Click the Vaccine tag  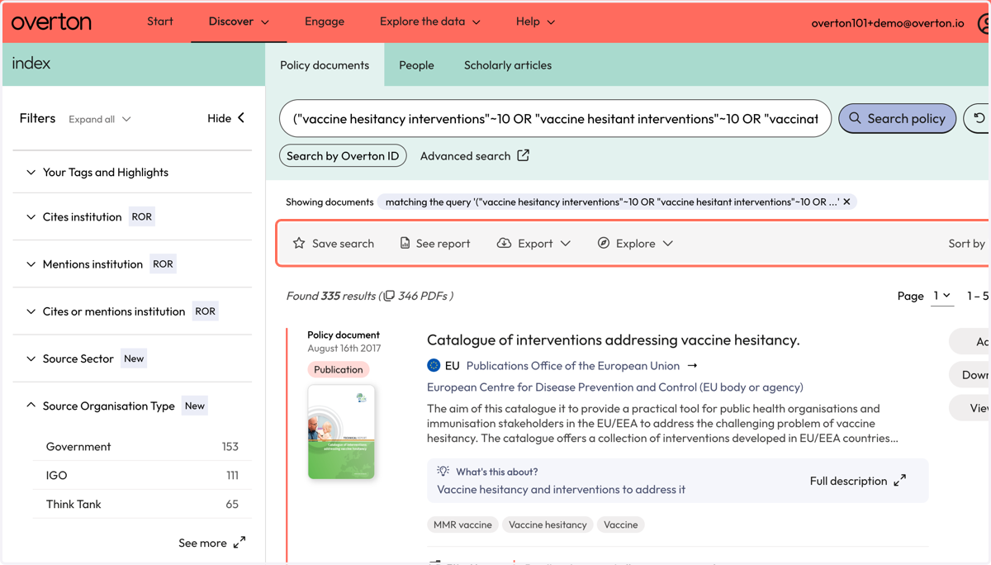621,525
